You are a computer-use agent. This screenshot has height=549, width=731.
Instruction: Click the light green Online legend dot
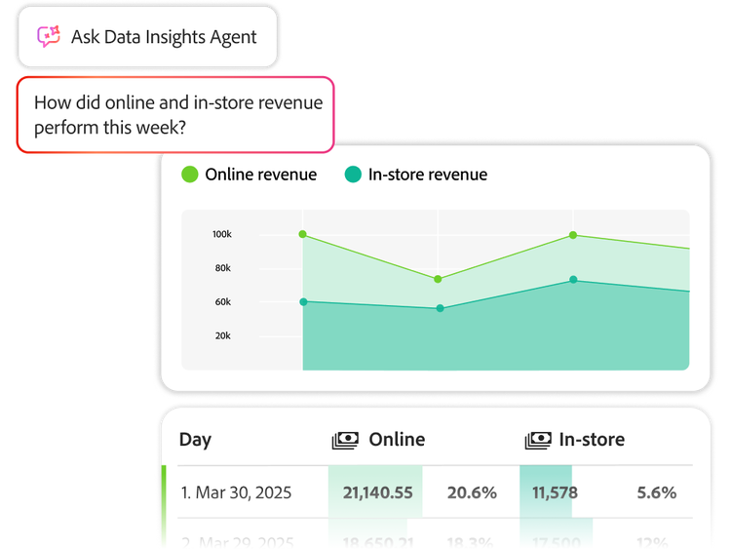click(x=189, y=175)
